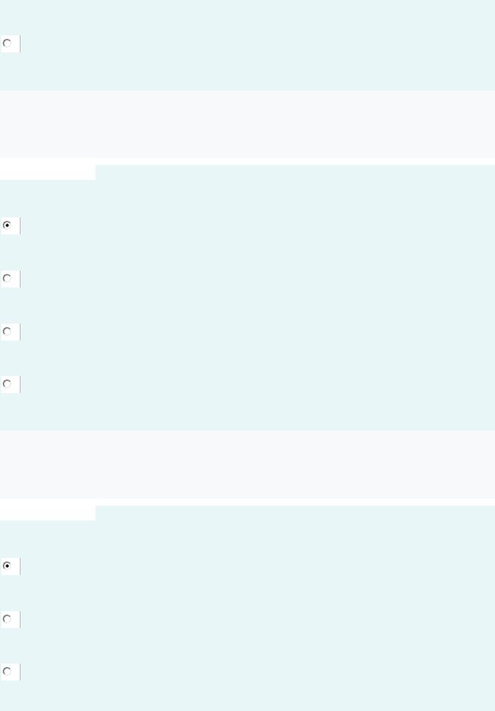Click the lower pale grey question panel
The height and width of the screenshot is (711, 495).
tap(248, 465)
